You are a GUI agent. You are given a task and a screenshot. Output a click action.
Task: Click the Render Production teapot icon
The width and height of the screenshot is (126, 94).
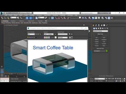tap(112, 18)
